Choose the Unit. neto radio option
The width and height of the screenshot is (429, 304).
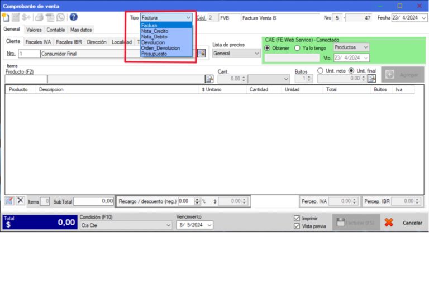click(x=321, y=70)
